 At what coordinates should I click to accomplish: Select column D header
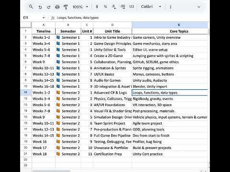[x=113, y=25]
